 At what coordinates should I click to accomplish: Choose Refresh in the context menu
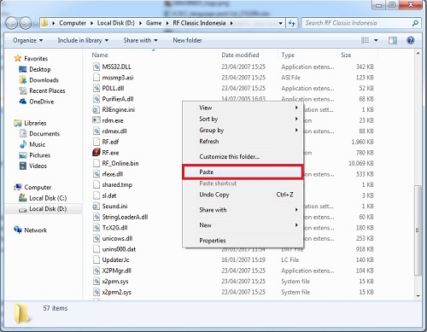click(x=243, y=142)
